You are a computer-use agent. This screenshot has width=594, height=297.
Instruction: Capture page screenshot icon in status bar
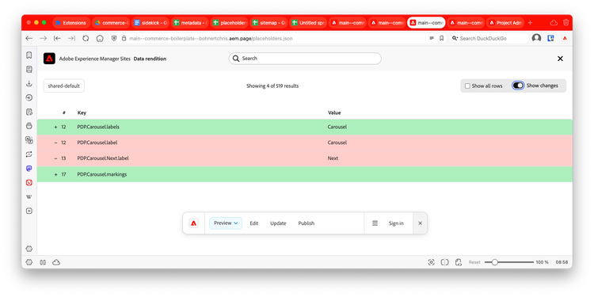[431, 262]
